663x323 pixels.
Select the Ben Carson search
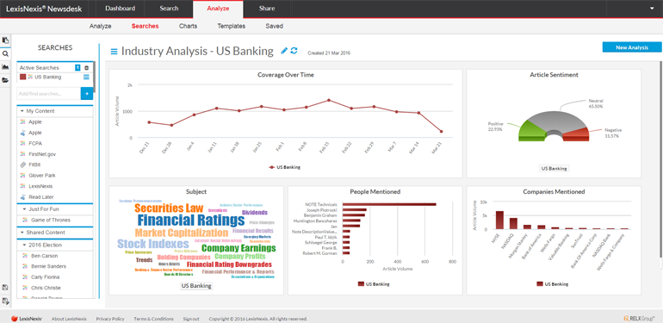click(x=45, y=256)
